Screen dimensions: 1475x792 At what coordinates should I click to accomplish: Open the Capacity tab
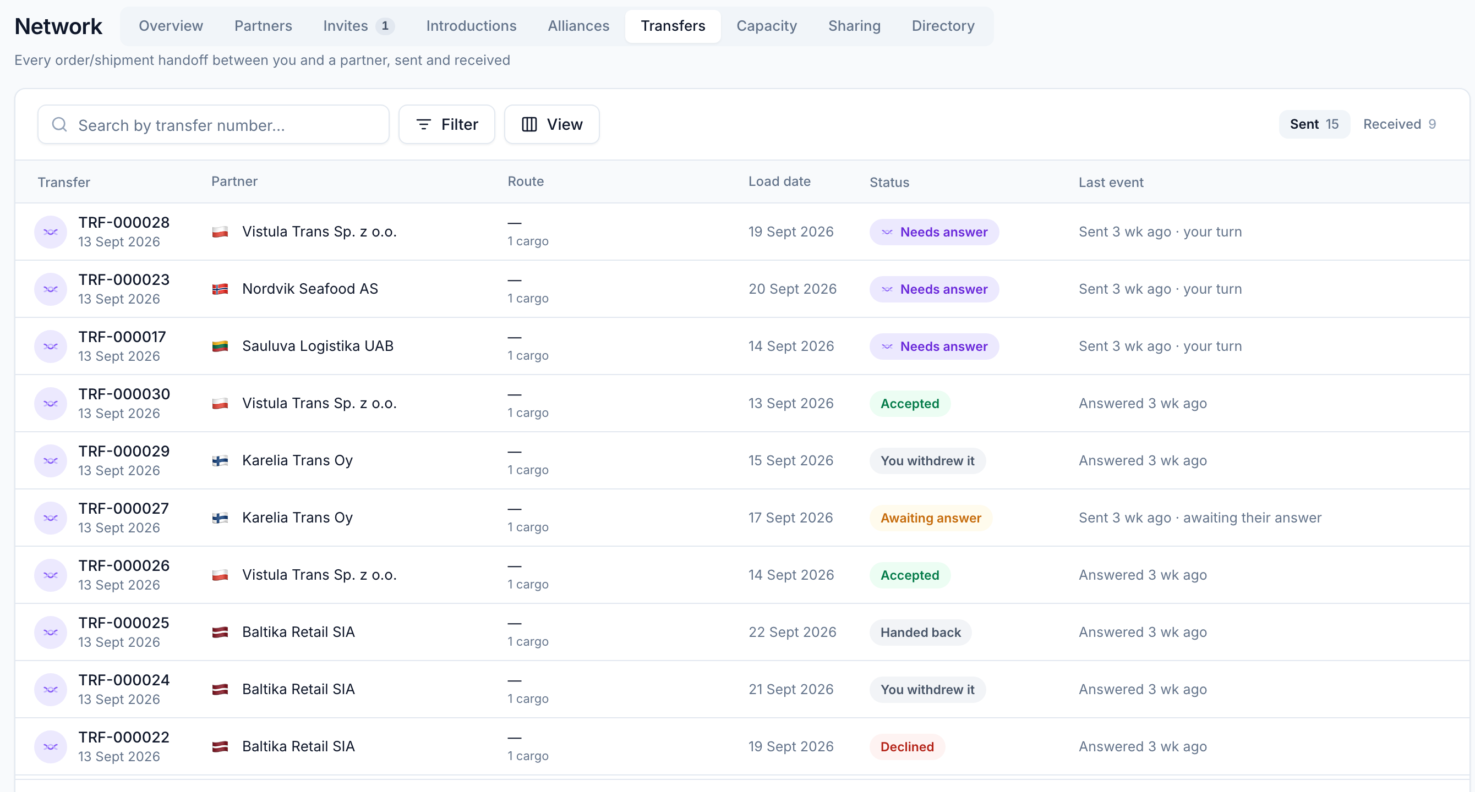(x=766, y=26)
